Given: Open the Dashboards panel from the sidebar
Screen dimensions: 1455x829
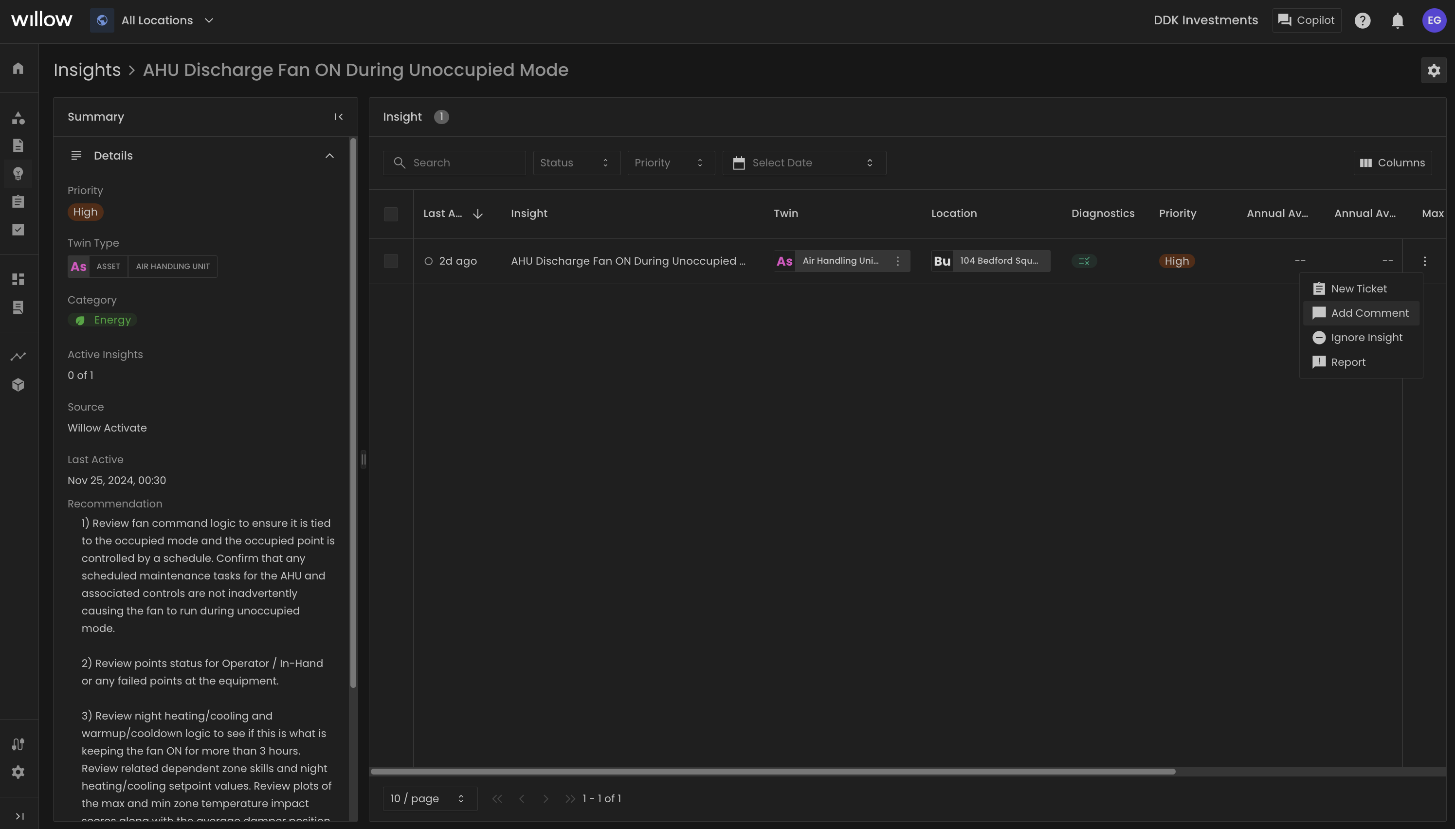Looking at the screenshot, I should tap(18, 279).
